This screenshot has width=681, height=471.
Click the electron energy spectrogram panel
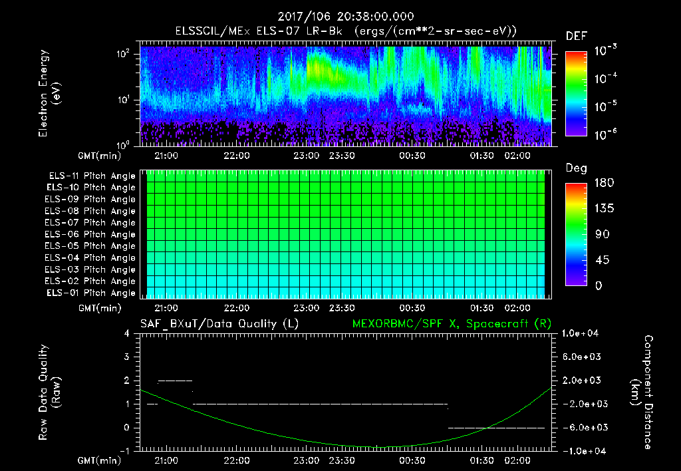point(346,94)
